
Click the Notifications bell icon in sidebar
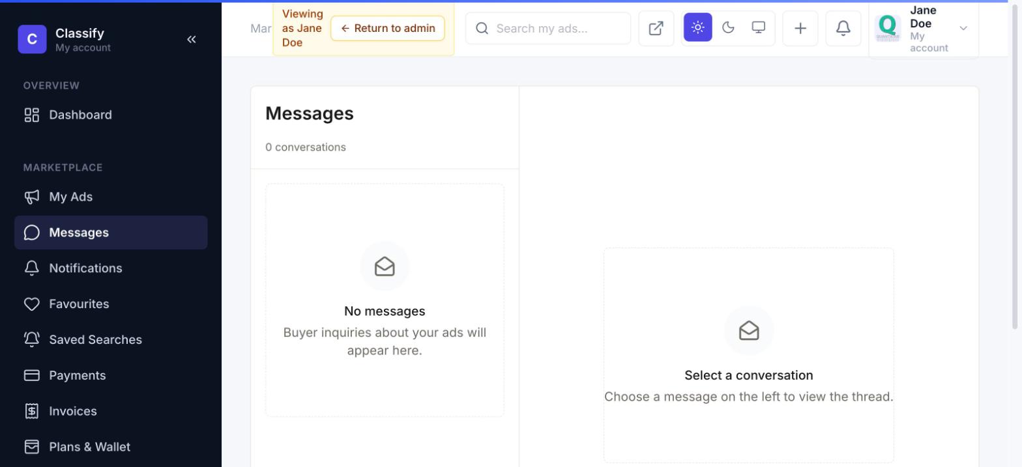tap(31, 268)
